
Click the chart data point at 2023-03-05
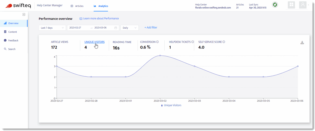click(x=263, y=77)
